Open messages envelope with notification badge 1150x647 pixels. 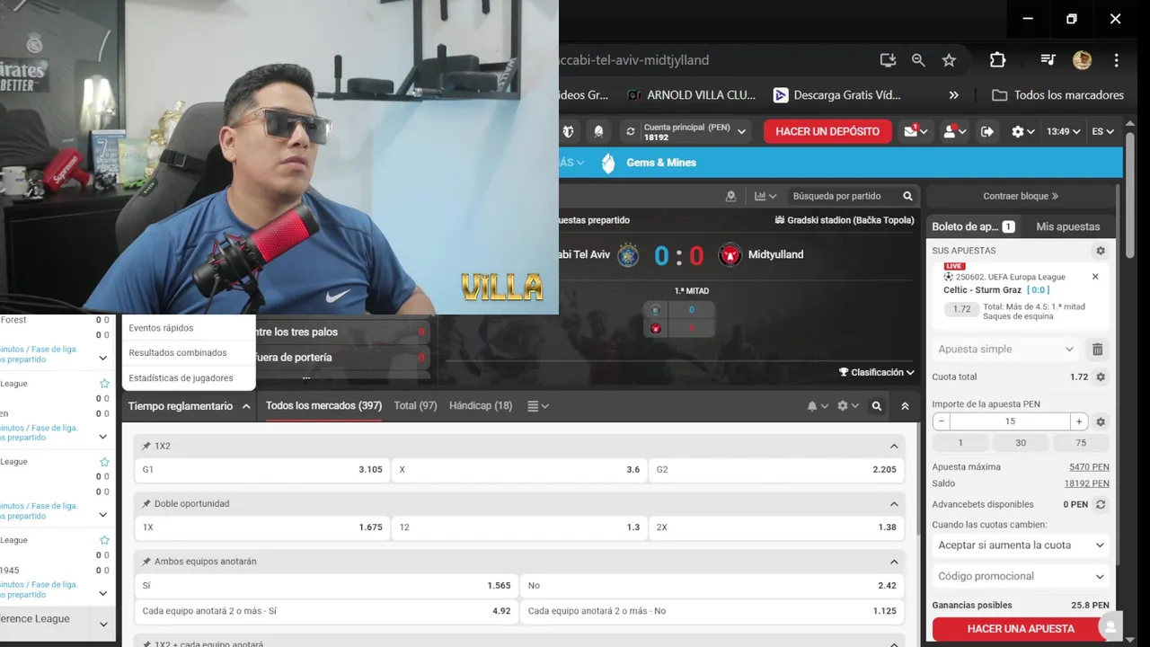point(916,131)
